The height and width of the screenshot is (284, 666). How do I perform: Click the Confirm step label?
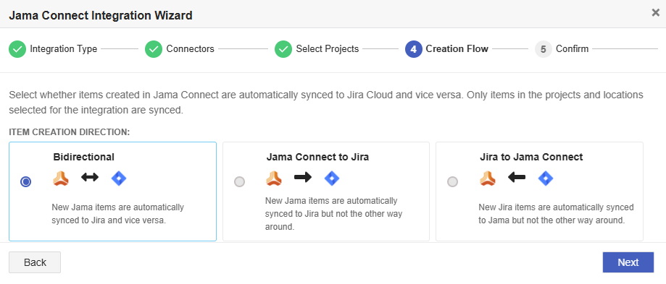click(x=572, y=49)
